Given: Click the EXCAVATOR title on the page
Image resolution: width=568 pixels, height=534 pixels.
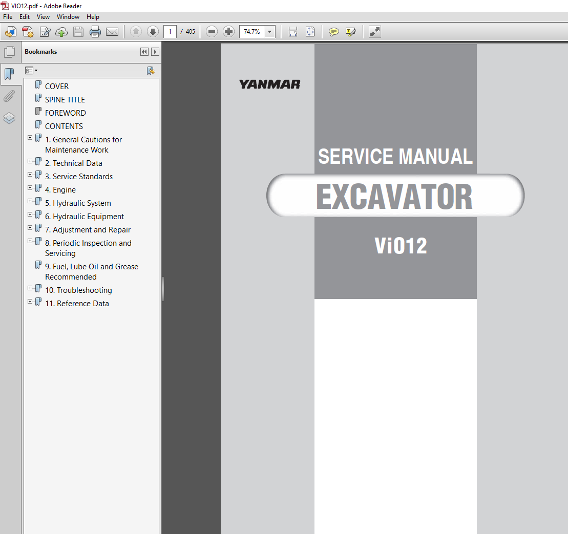Looking at the screenshot, I should coord(394,197).
